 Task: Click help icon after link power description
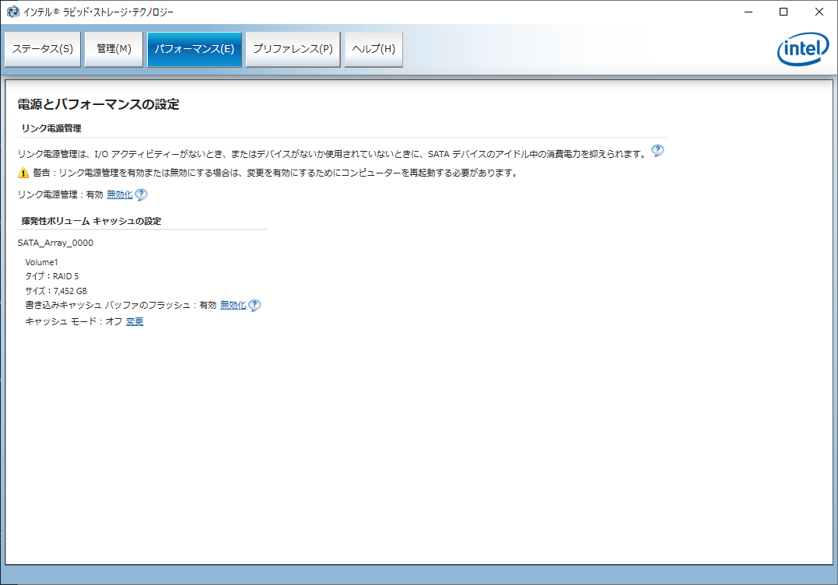tap(657, 151)
